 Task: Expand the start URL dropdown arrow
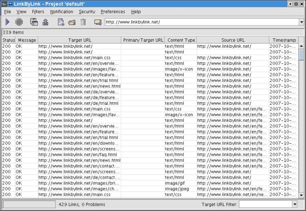coord(300,22)
